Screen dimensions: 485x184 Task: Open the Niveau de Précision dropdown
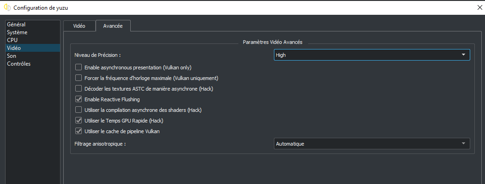tap(372, 55)
